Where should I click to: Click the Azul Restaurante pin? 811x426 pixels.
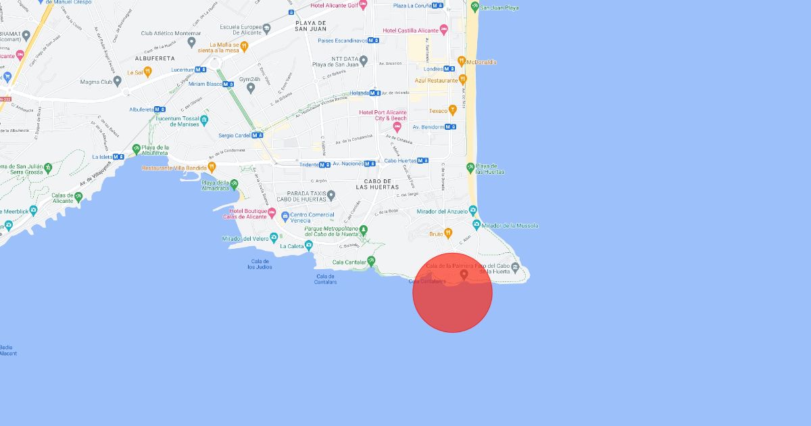click(463, 80)
